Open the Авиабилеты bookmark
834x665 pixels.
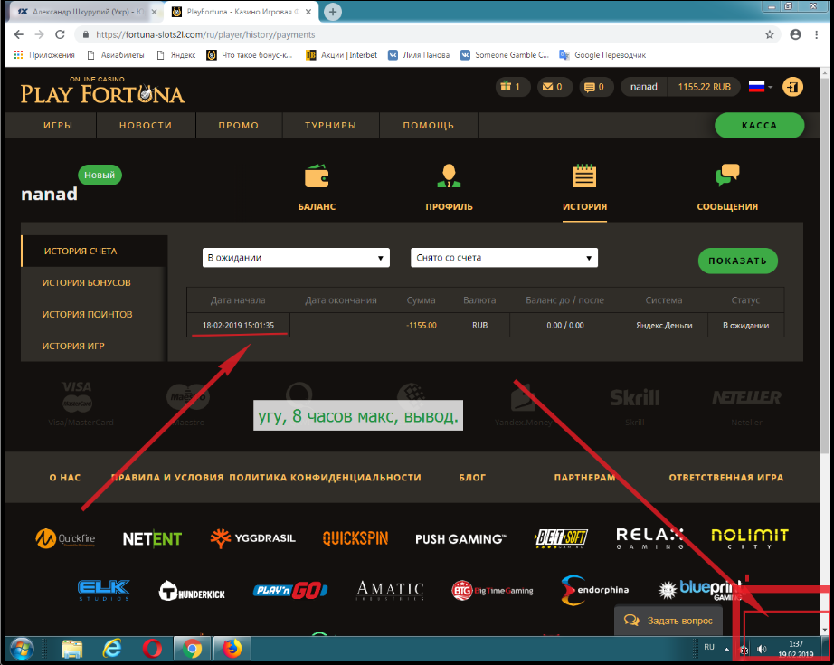[116, 55]
